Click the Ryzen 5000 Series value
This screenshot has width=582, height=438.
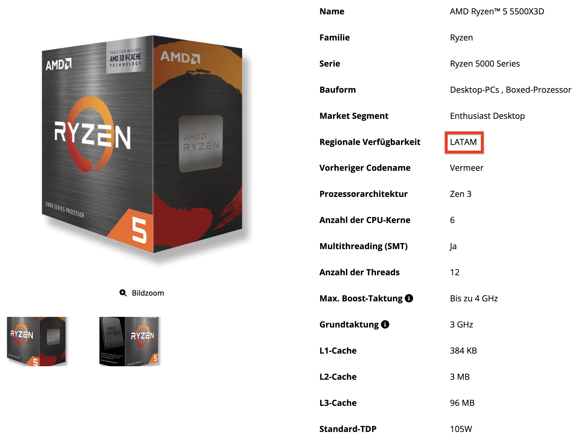485,63
